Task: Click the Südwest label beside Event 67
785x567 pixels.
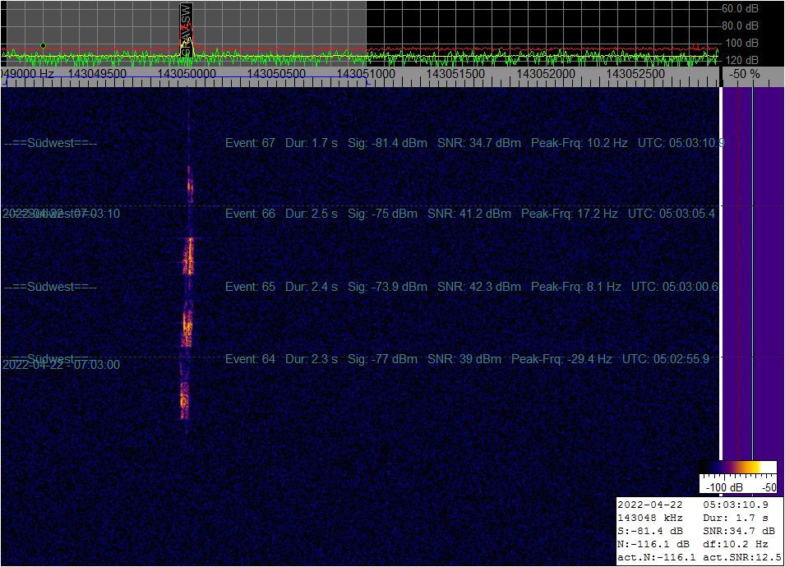Action: (x=51, y=143)
